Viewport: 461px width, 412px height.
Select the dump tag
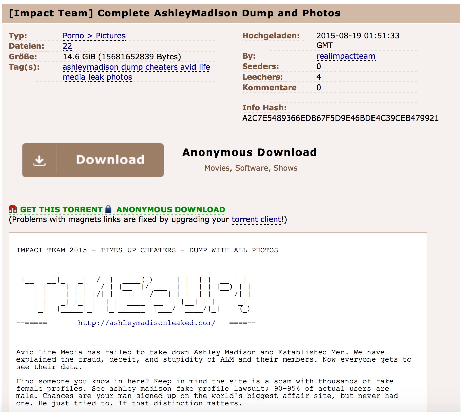132,67
